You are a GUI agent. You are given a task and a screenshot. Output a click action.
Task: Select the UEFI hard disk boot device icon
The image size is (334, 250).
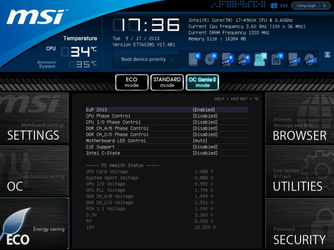(194, 59)
